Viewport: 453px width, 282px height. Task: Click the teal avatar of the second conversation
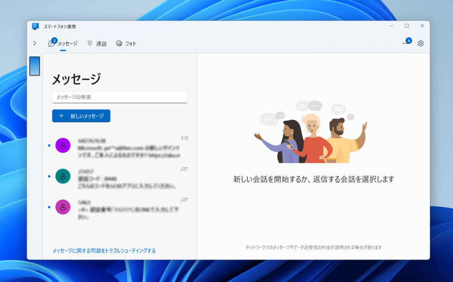tap(62, 176)
